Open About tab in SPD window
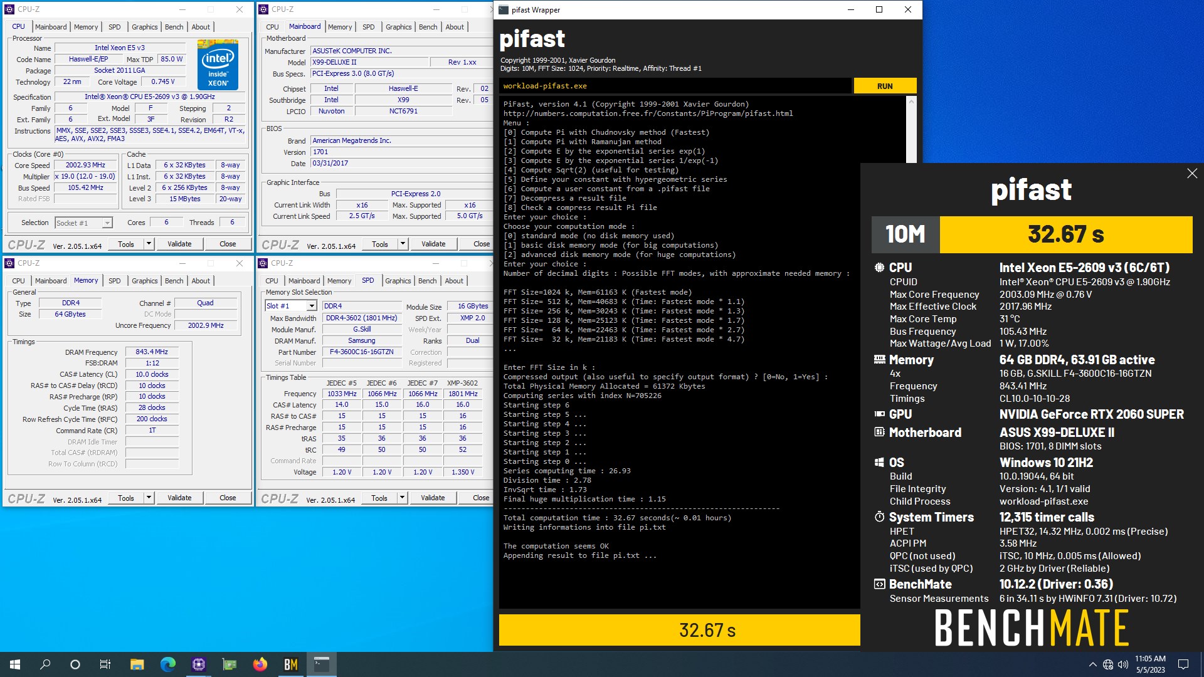1204x677 pixels. tap(454, 281)
